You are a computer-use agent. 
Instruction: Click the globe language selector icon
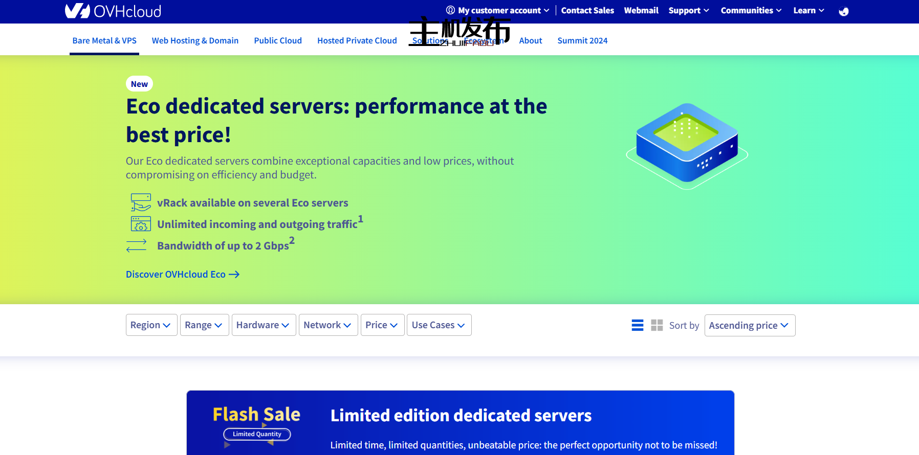843,11
